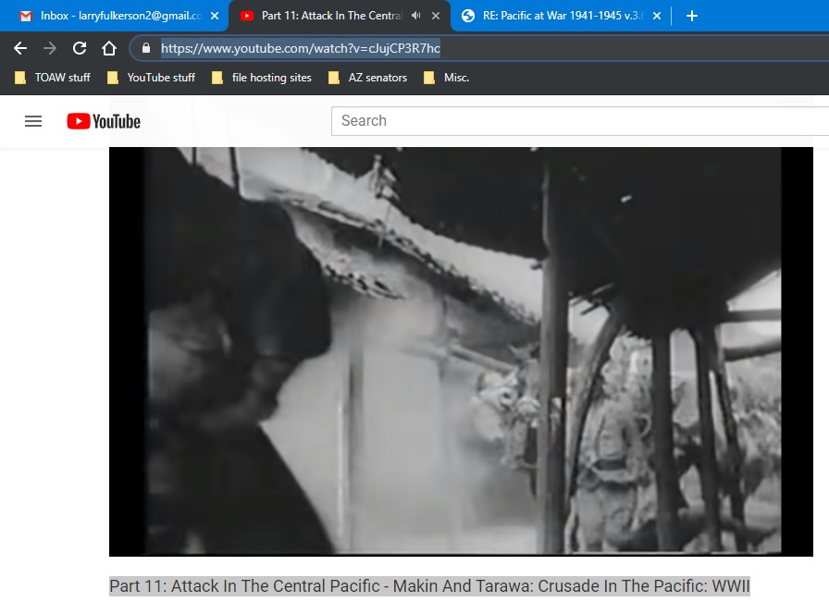Reload the YouTube page
The image size is (829, 602).
(x=80, y=48)
